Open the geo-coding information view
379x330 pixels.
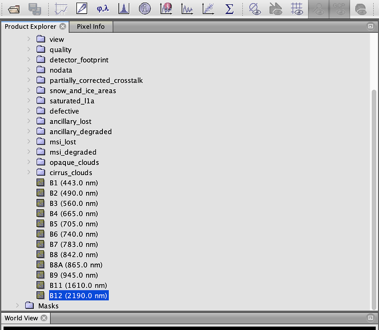(x=102, y=8)
